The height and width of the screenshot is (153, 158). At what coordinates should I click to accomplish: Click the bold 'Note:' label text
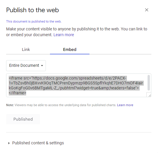(10, 105)
